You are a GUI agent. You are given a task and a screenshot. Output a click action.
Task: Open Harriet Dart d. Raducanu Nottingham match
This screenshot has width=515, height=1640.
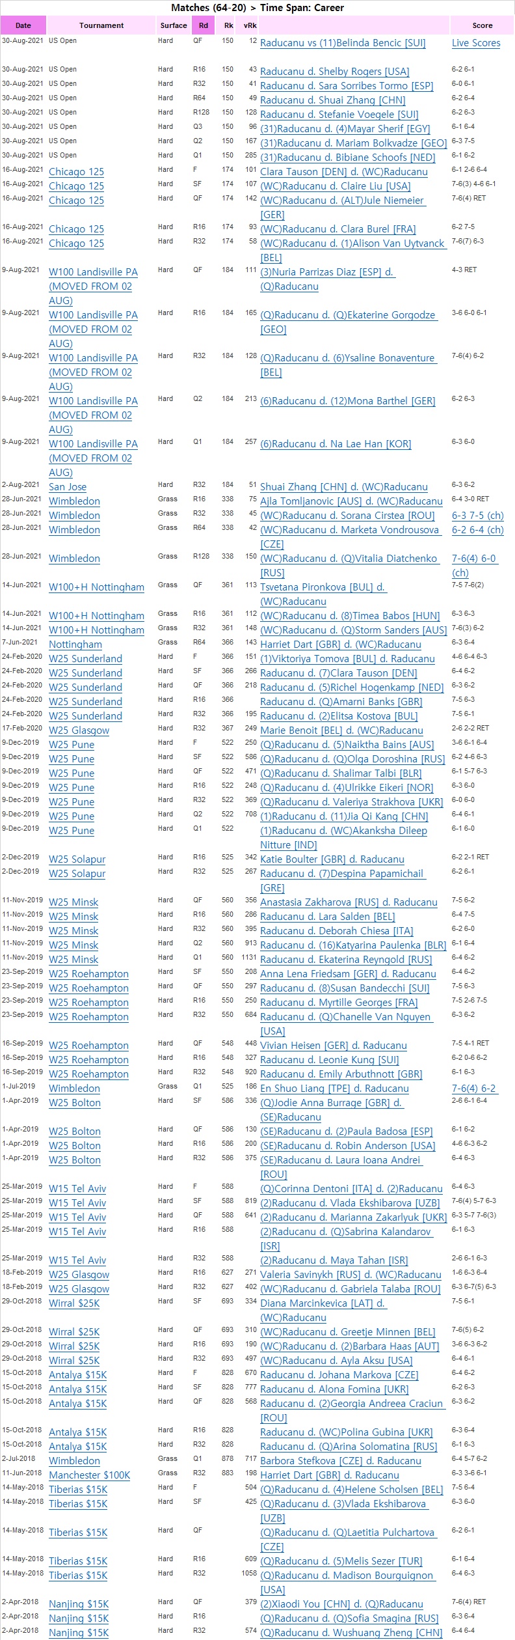tap(341, 645)
